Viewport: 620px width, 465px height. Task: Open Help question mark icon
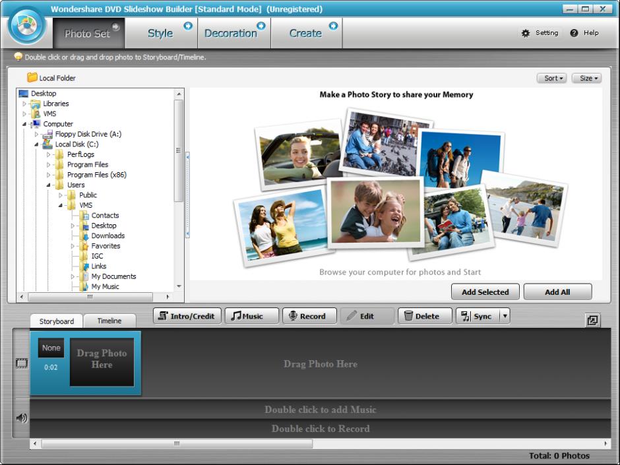coord(574,33)
